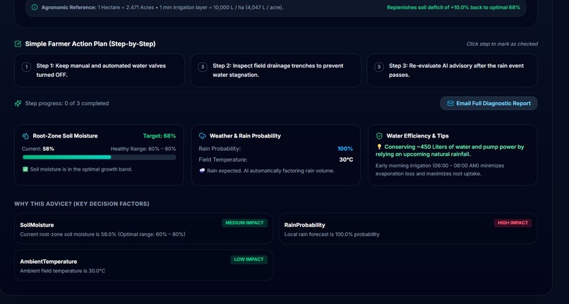The height and width of the screenshot is (304, 569).
Task: Click the Replenishes soil deficit green text
Action: point(454,7)
